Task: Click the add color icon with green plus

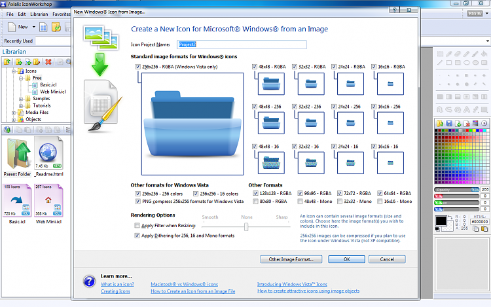Action: [x=458, y=123]
